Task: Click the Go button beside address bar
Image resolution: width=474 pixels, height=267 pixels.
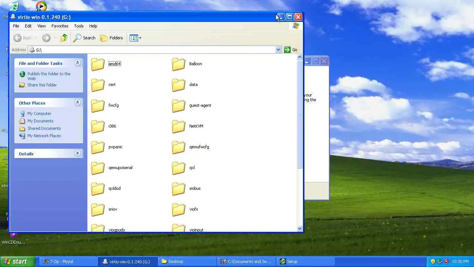Action: point(291,50)
